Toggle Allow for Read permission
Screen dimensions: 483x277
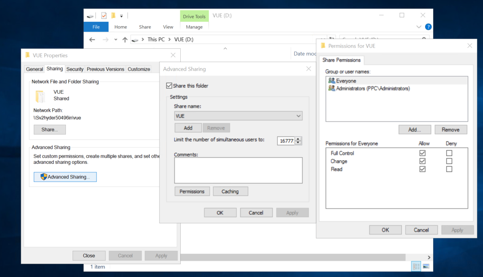[422, 169]
